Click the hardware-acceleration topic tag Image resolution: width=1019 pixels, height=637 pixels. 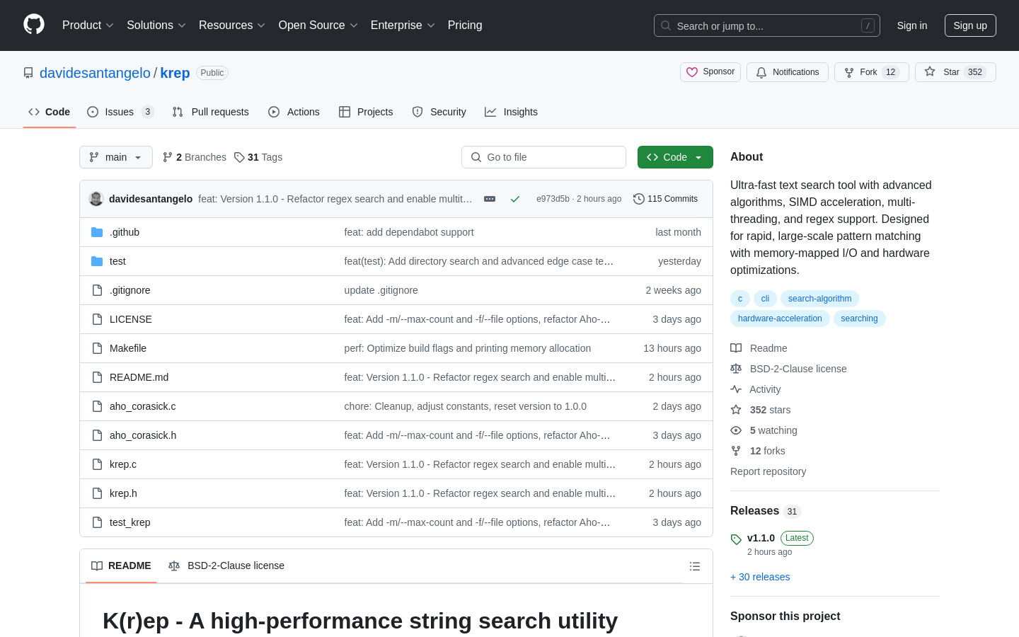tap(780, 318)
